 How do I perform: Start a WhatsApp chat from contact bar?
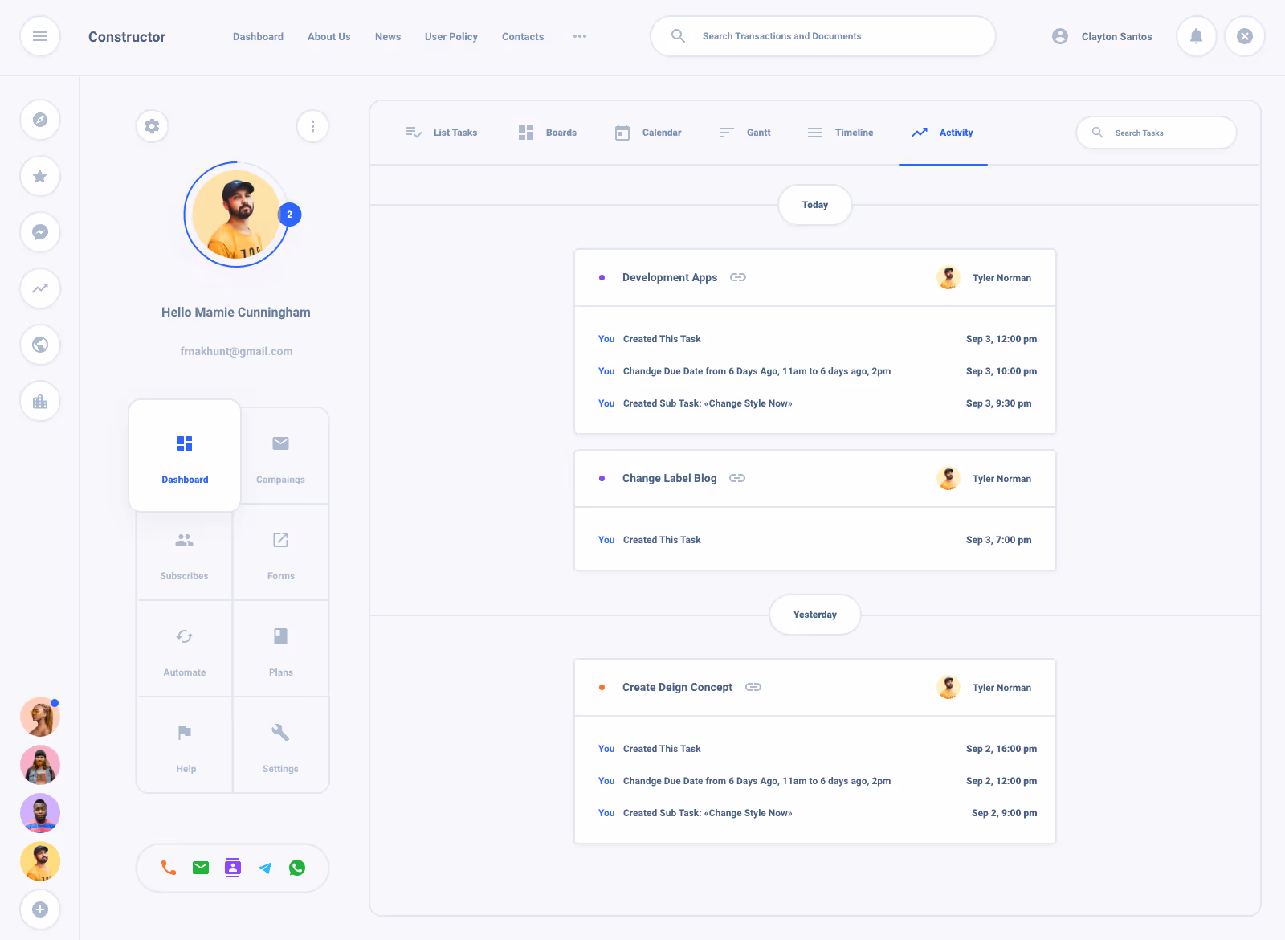(297, 868)
